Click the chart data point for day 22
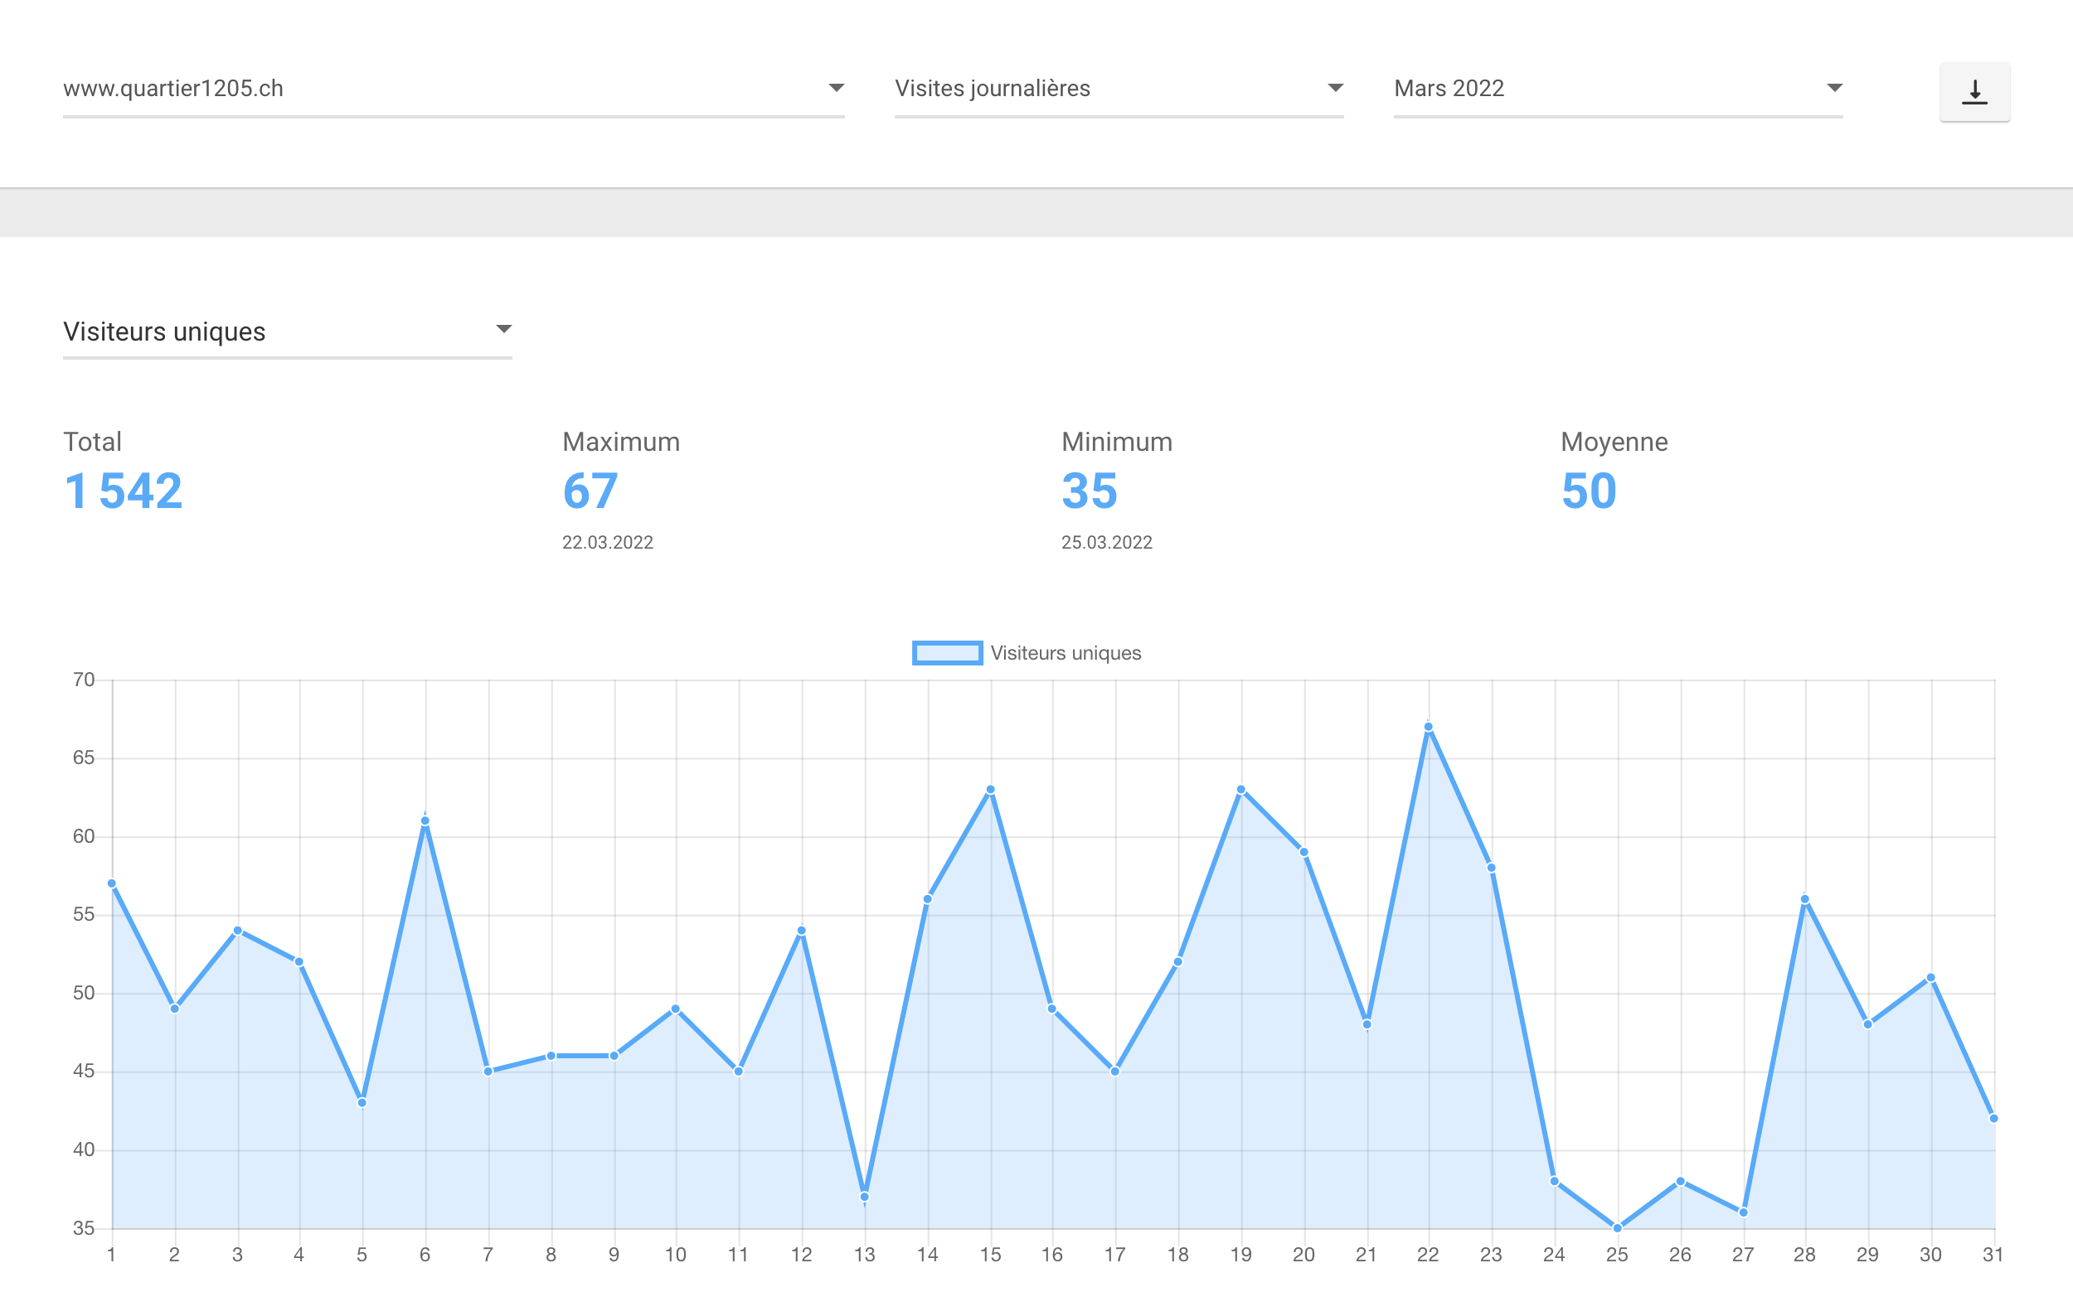Image resolution: width=2073 pixels, height=1316 pixels. tap(1428, 728)
